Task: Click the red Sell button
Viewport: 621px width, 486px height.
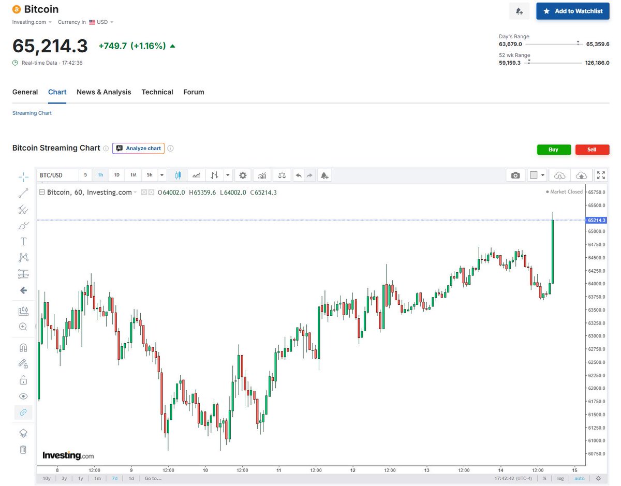Action: [x=592, y=150]
